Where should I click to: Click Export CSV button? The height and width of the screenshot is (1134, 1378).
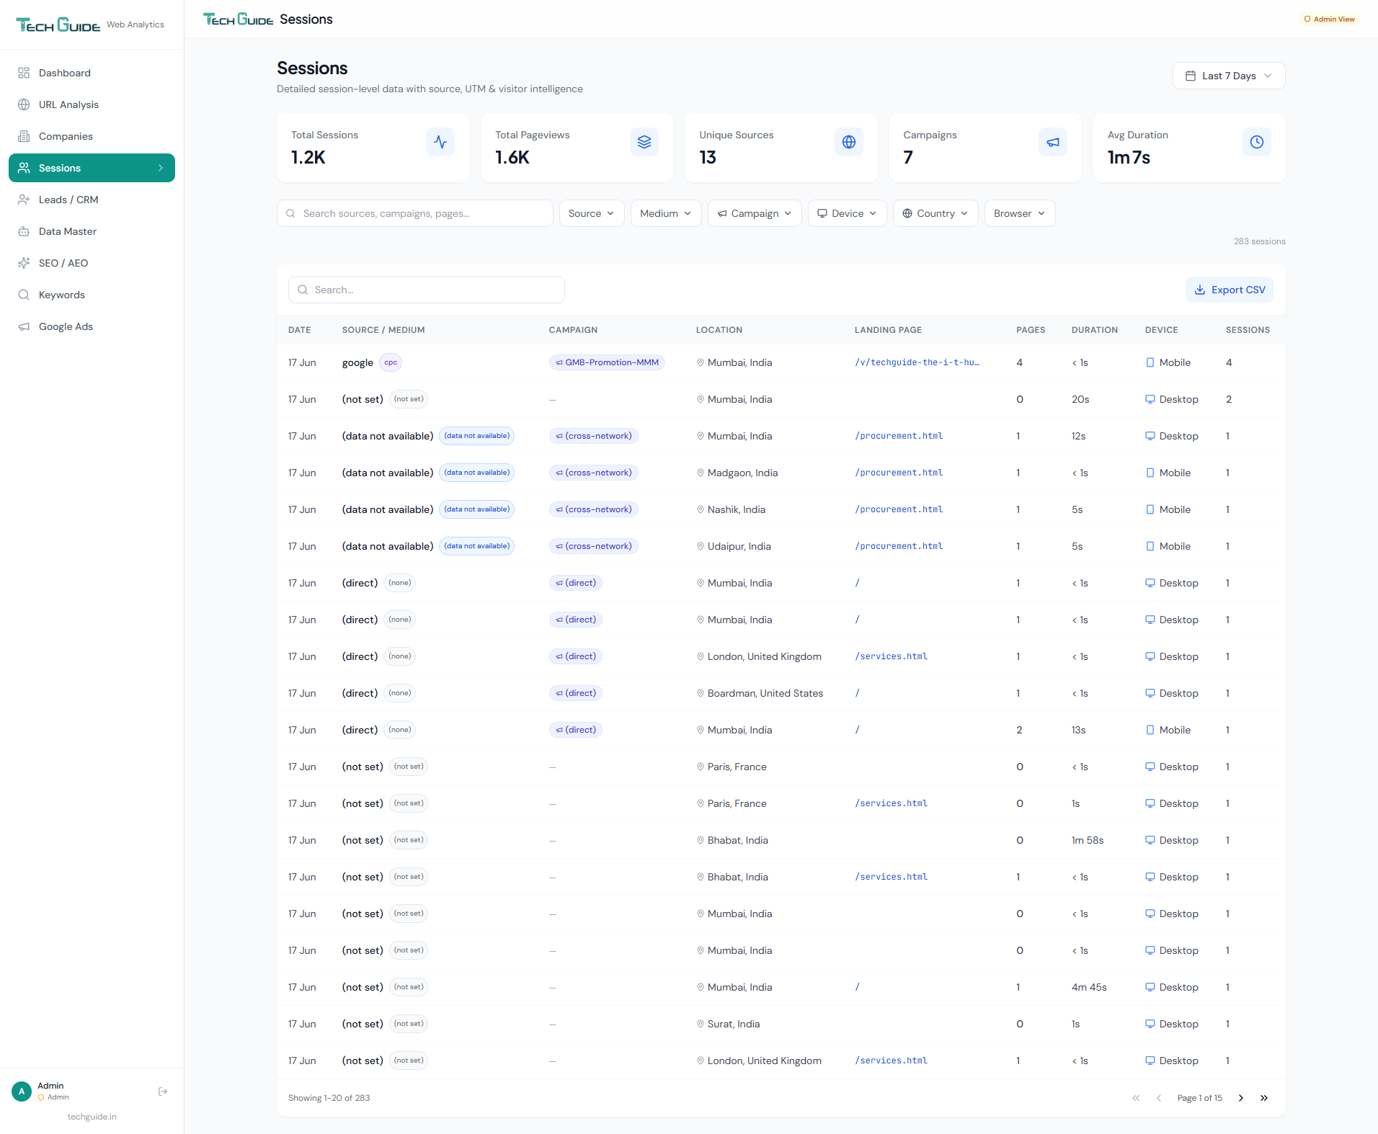point(1230,290)
